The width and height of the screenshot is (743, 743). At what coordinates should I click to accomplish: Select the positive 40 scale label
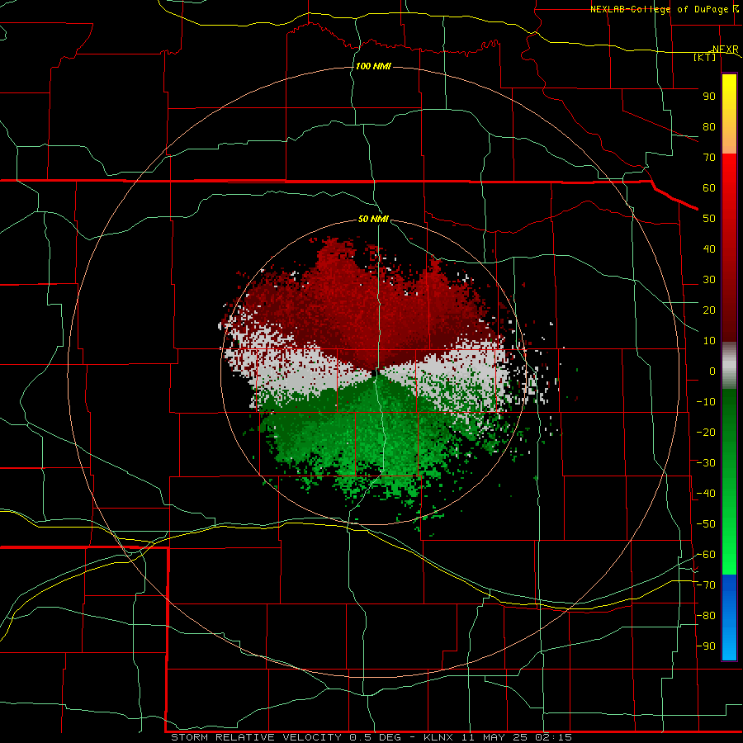tap(709, 249)
